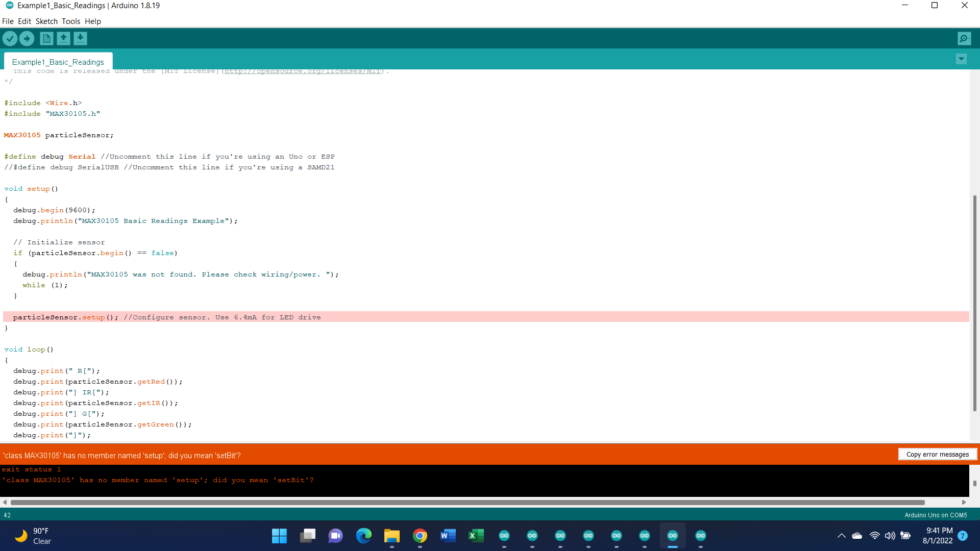Create a new sketch with New icon
The width and height of the screenshot is (980, 551).
tap(46, 38)
